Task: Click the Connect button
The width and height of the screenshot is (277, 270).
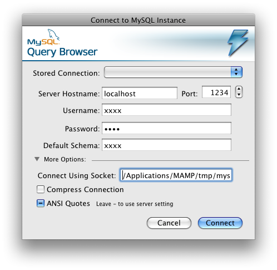Action: pos(220,223)
